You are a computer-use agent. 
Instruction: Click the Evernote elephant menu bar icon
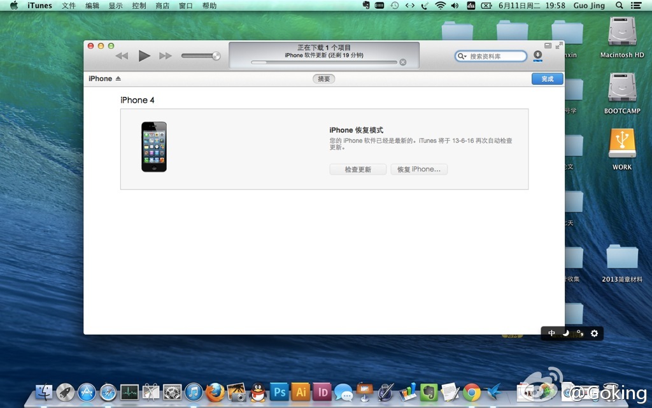tap(366, 5)
